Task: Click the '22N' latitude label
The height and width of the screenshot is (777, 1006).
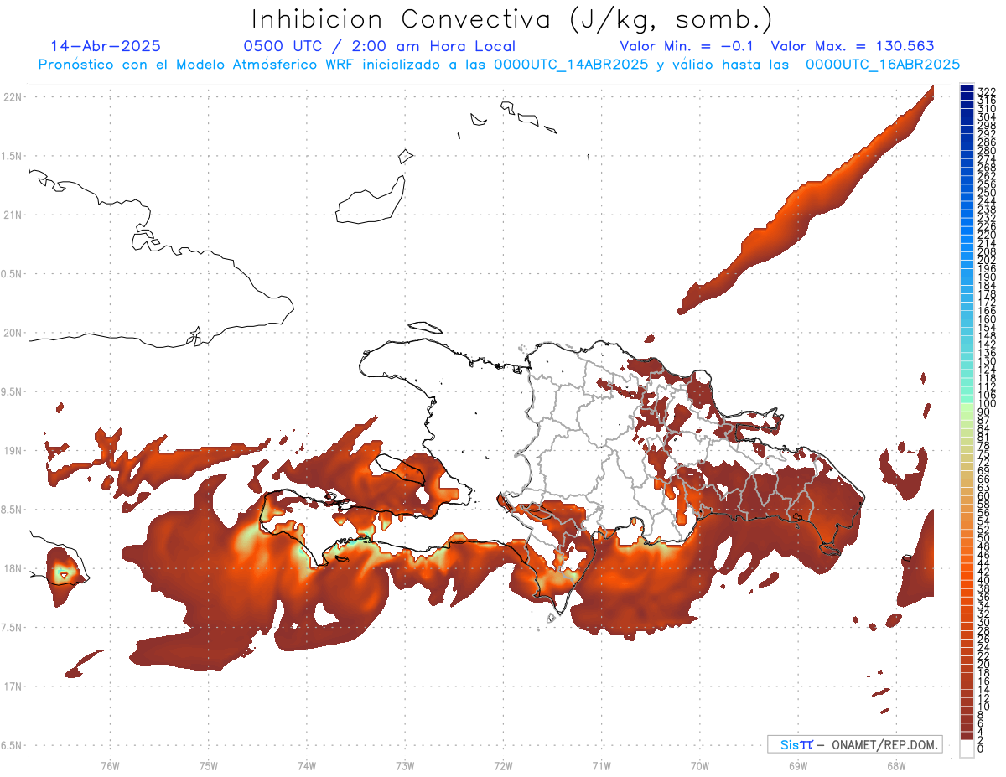Action: 13,97
